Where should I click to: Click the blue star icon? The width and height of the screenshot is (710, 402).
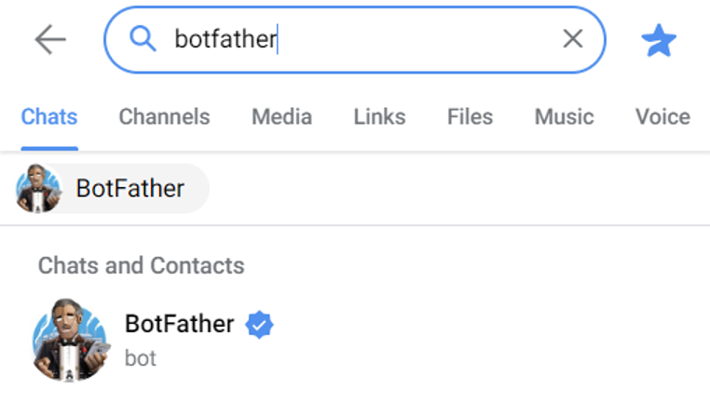tap(659, 40)
